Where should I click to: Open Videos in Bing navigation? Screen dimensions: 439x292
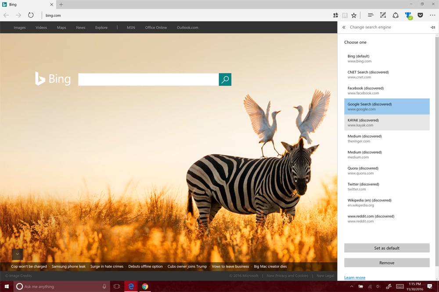[x=41, y=28]
